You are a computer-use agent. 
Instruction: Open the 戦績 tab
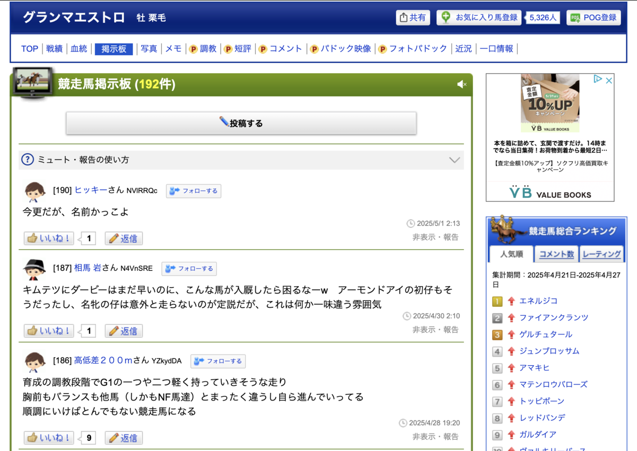coord(54,49)
